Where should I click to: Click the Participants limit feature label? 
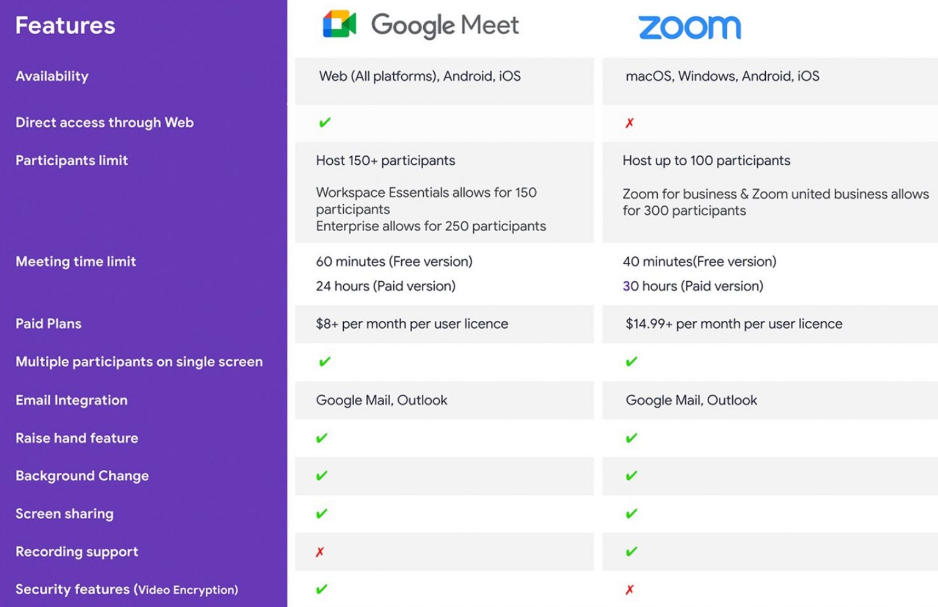71,160
